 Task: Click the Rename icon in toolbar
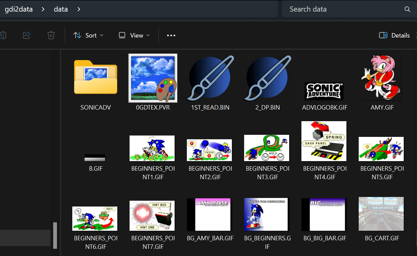3,35
